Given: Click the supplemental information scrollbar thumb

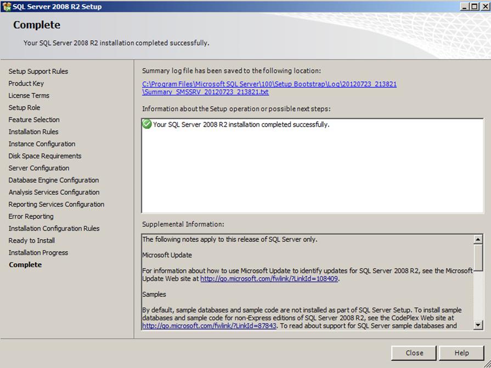Looking at the screenshot, I should pyautogui.click(x=478, y=256).
